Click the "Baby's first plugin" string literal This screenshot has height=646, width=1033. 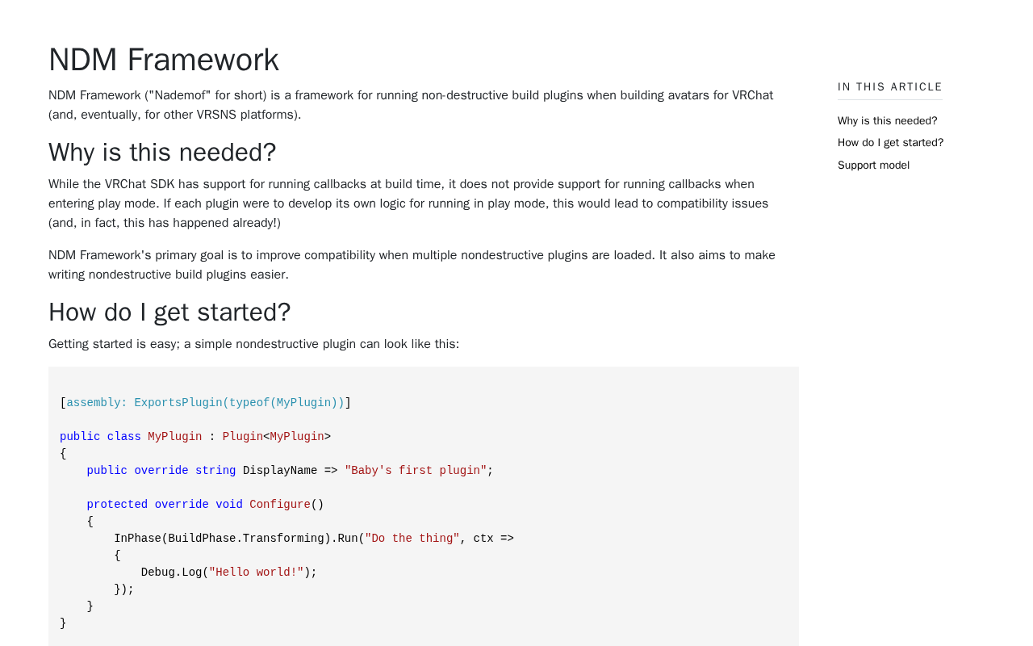(x=416, y=471)
